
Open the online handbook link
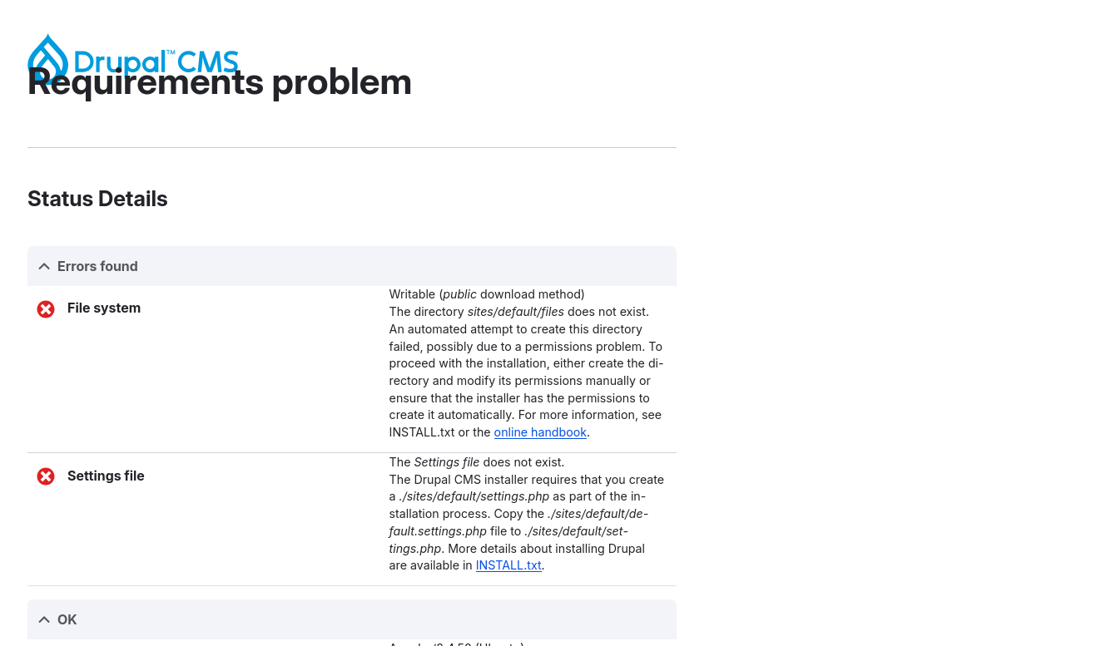coord(540,432)
